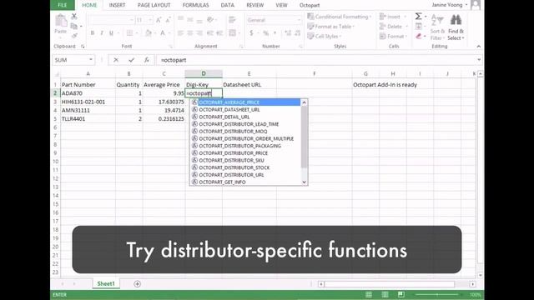Open the font name dropdown

(132, 20)
